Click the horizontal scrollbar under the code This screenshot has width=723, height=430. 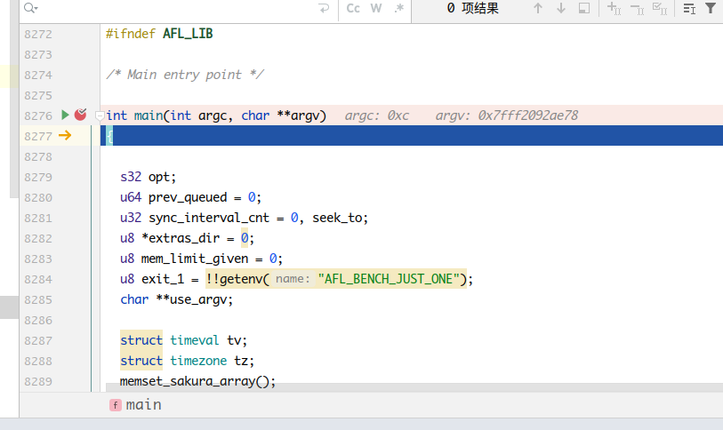414,387
